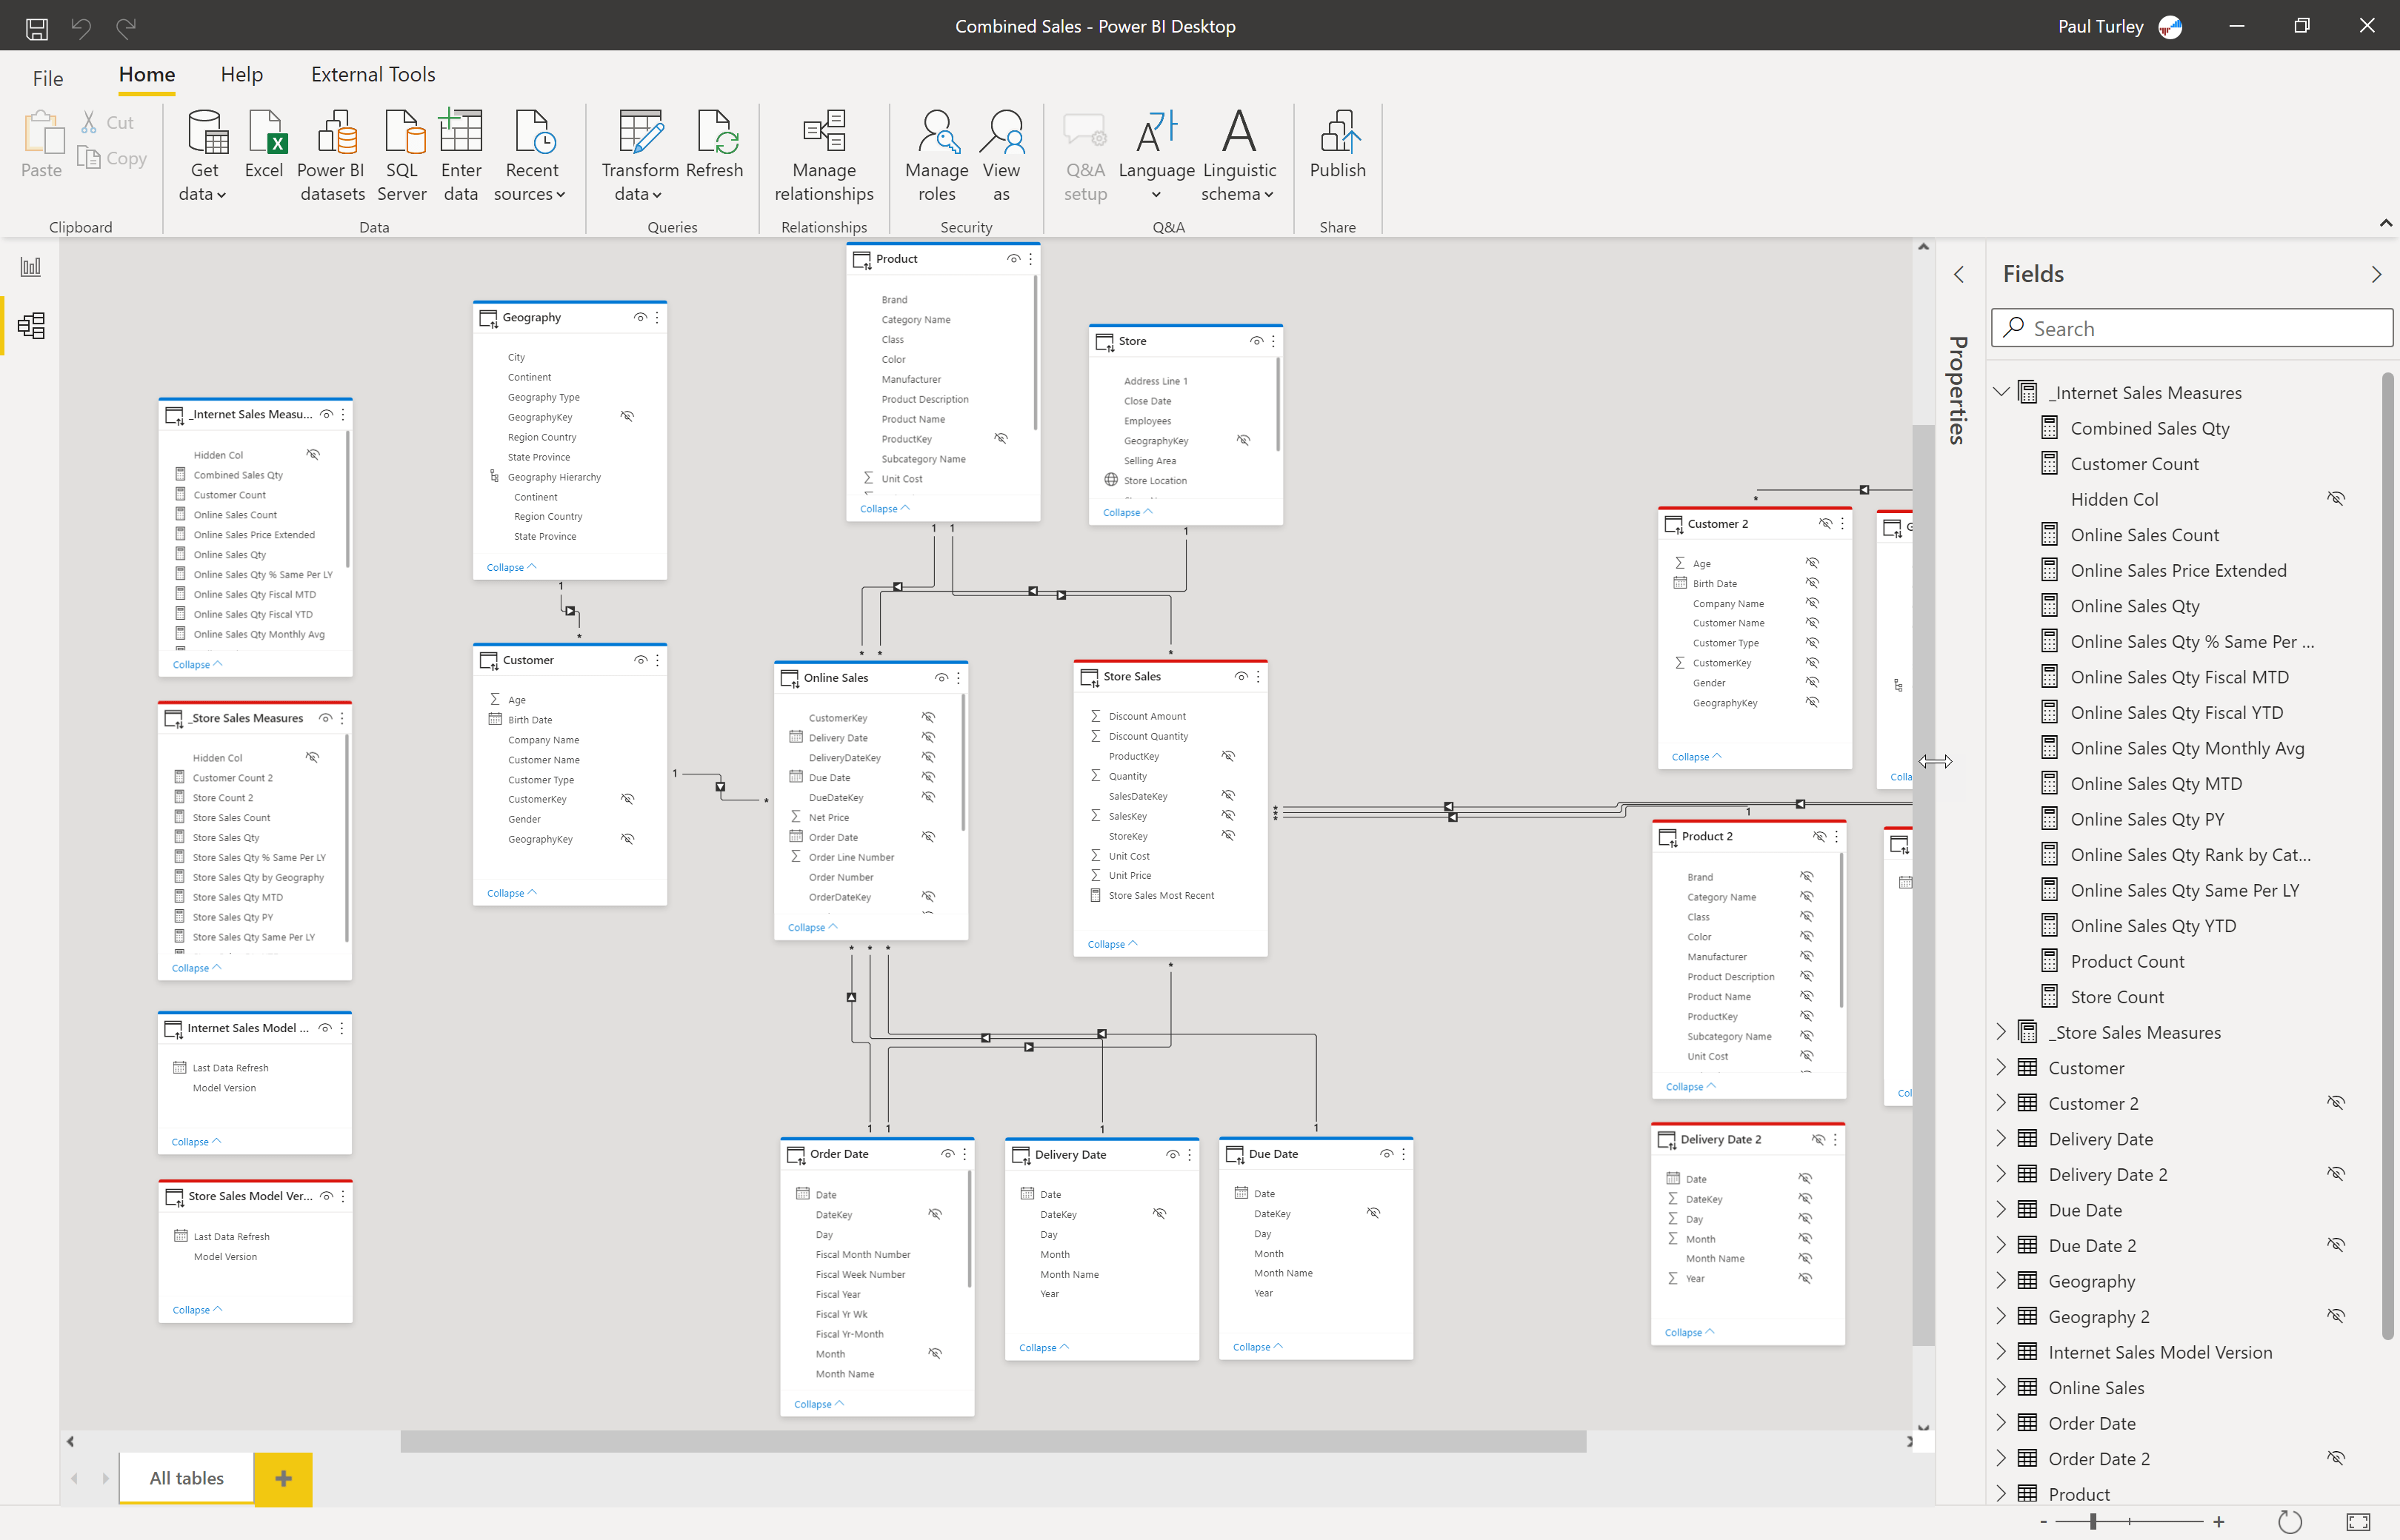
Task: Expand the _Store Sales Measures table
Action: click(2001, 1032)
